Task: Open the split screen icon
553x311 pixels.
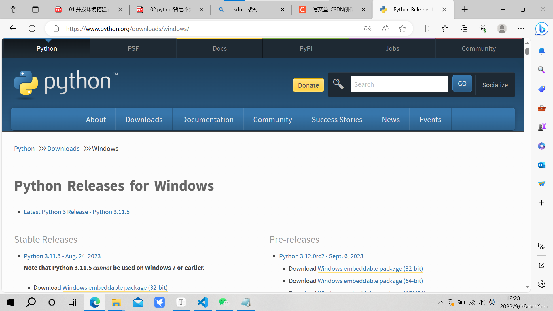Action: 426,29
